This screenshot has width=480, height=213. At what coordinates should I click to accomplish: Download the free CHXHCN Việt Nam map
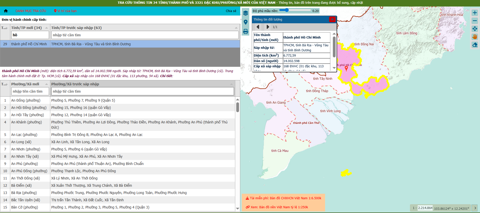pos(283,198)
